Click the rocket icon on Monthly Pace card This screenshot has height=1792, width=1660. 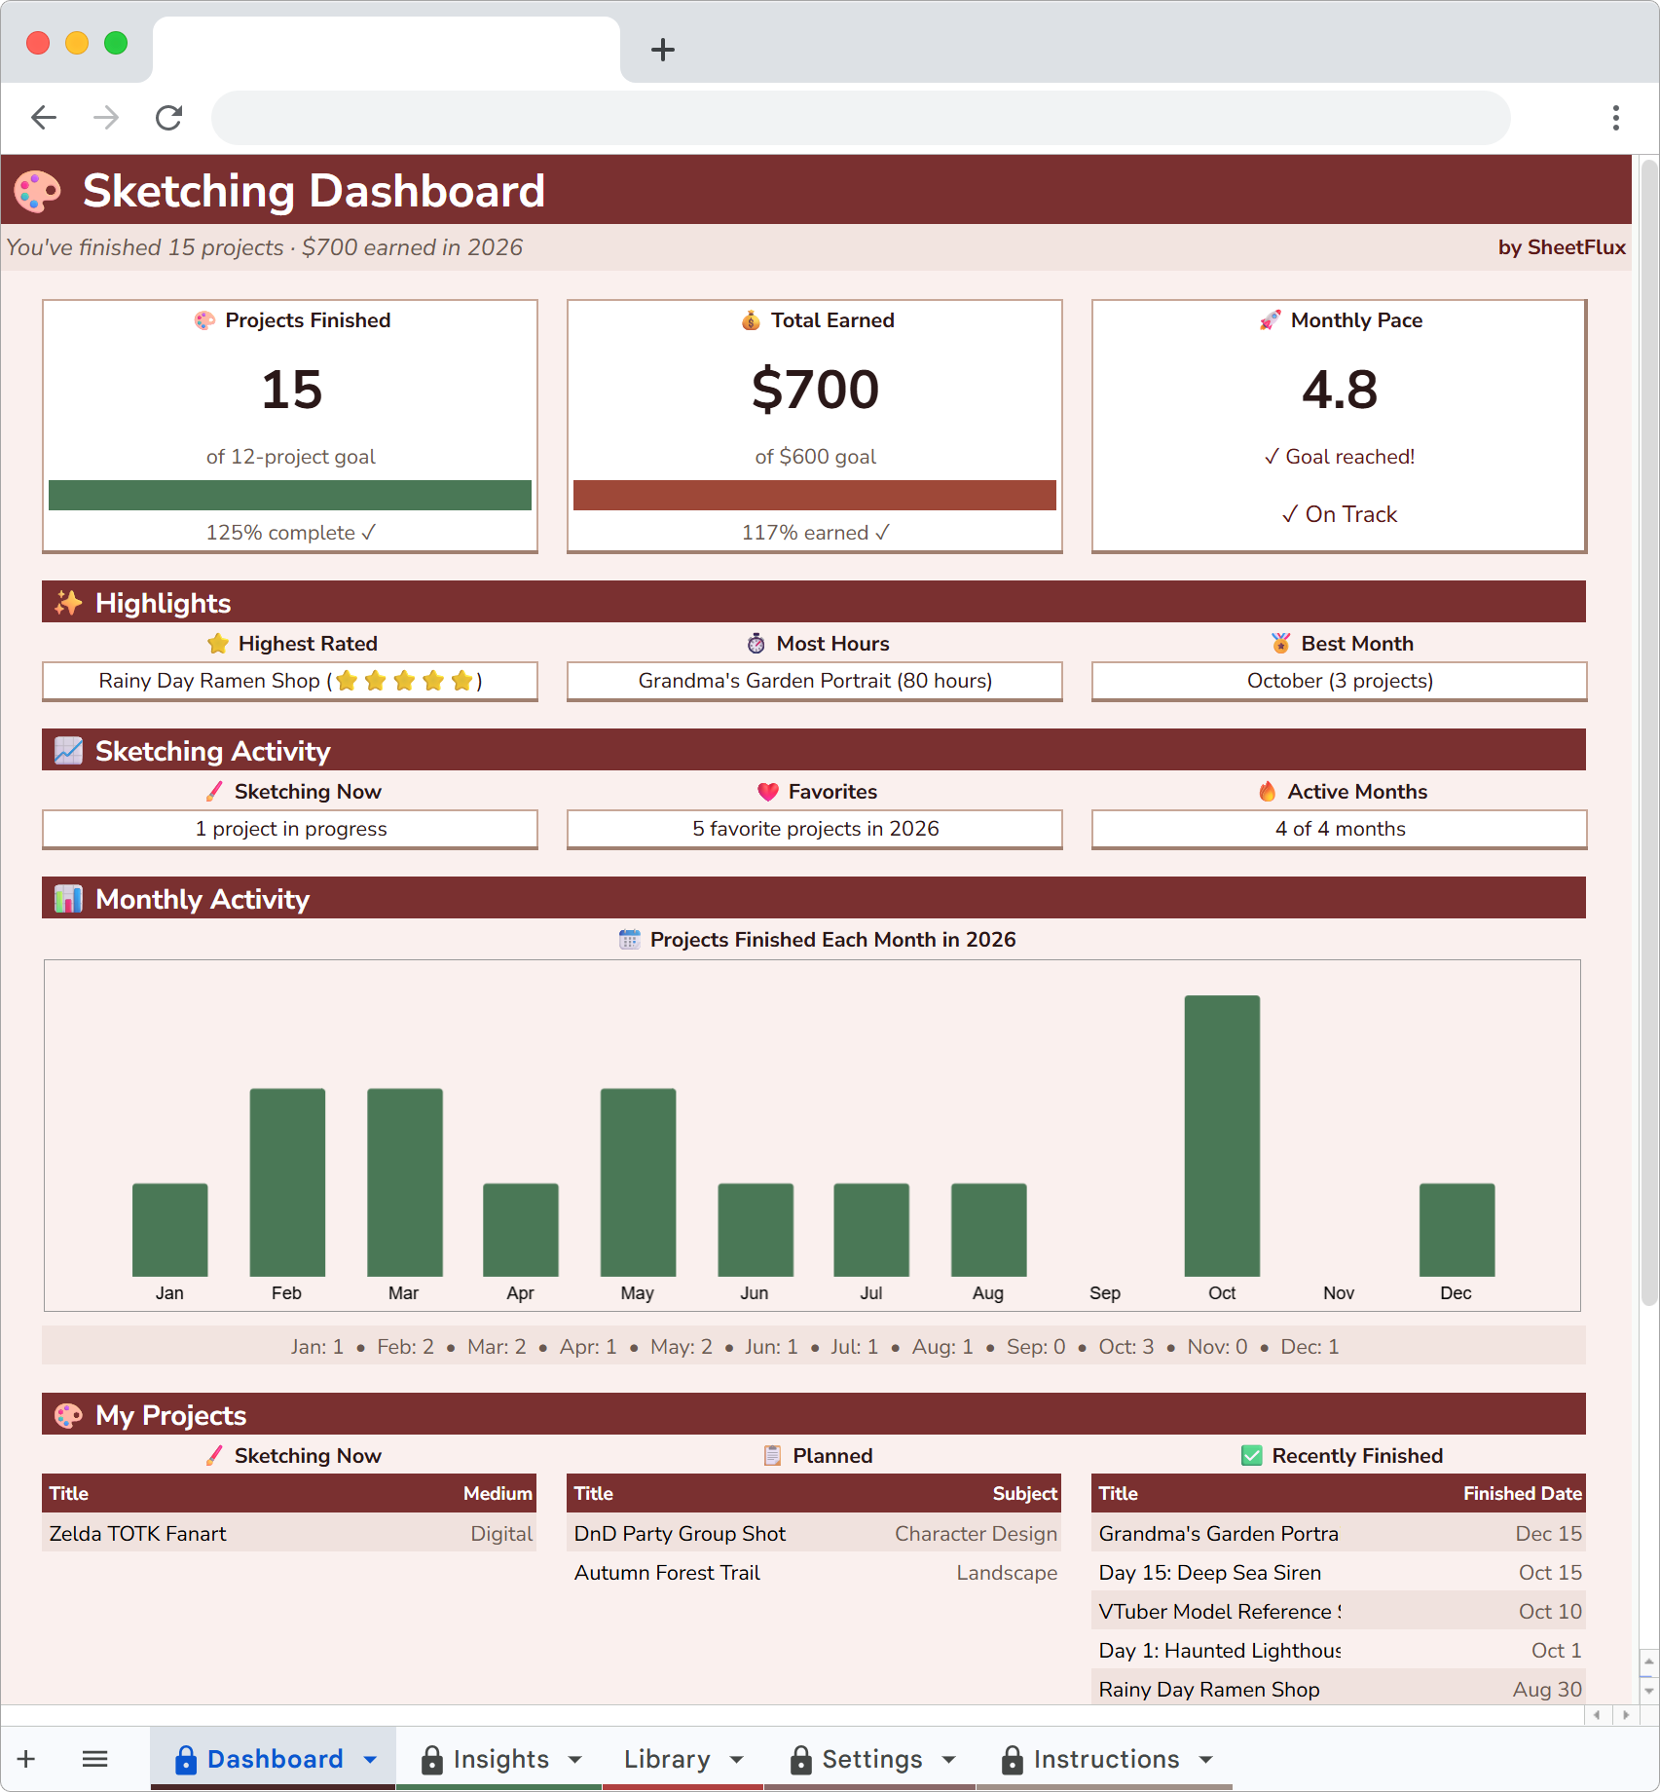pos(1268,320)
